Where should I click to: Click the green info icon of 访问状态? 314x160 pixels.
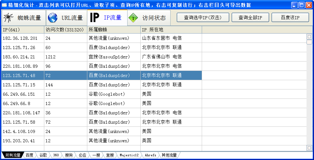(x=133, y=18)
